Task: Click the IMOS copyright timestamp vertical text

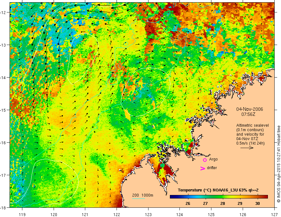Action: tap(278, 164)
